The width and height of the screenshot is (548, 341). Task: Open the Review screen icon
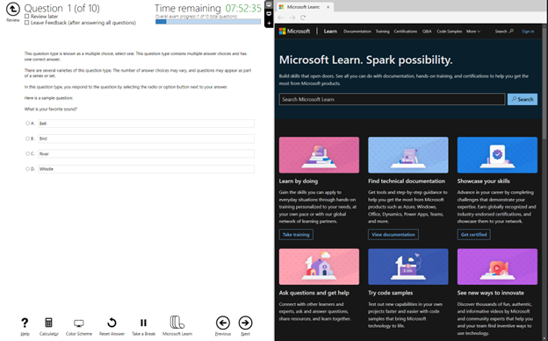[x=13, y=10]
